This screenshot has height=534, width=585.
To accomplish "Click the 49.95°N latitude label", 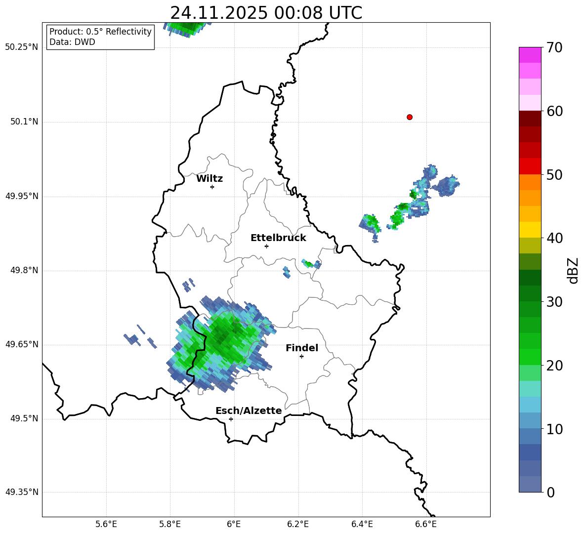I will point(22,196).
